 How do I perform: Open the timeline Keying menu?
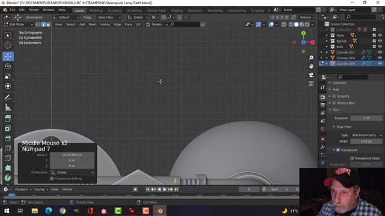coord(41,190)
